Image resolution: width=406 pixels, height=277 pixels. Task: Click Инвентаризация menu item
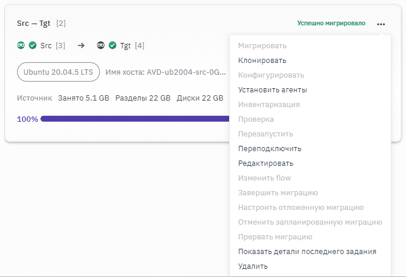(269, 105)
